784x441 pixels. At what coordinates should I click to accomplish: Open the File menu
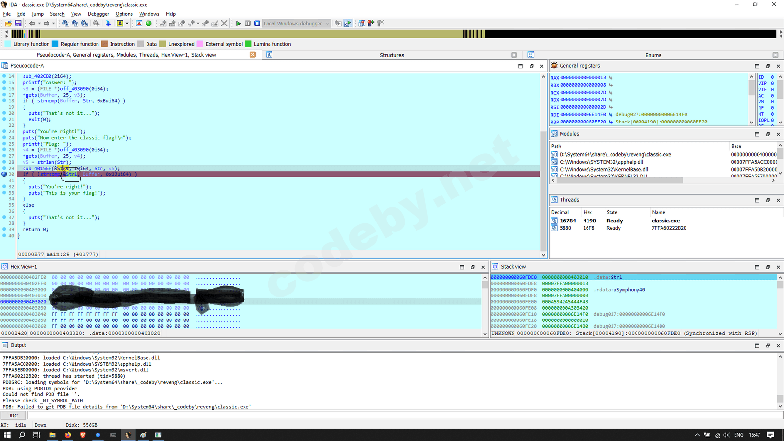(x=7, y=14)
